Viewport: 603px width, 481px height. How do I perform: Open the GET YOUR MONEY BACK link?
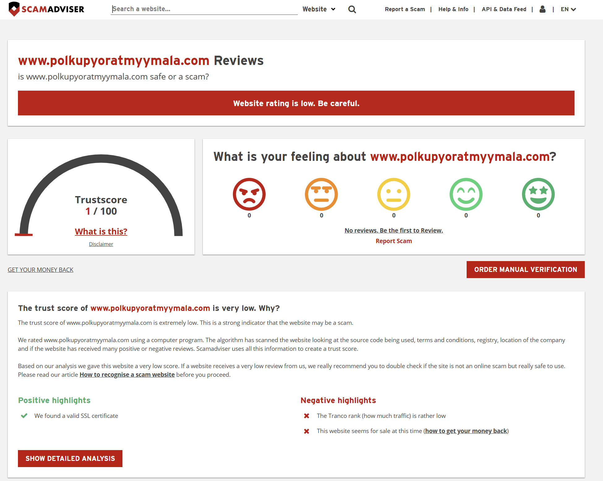pos(41,270)
